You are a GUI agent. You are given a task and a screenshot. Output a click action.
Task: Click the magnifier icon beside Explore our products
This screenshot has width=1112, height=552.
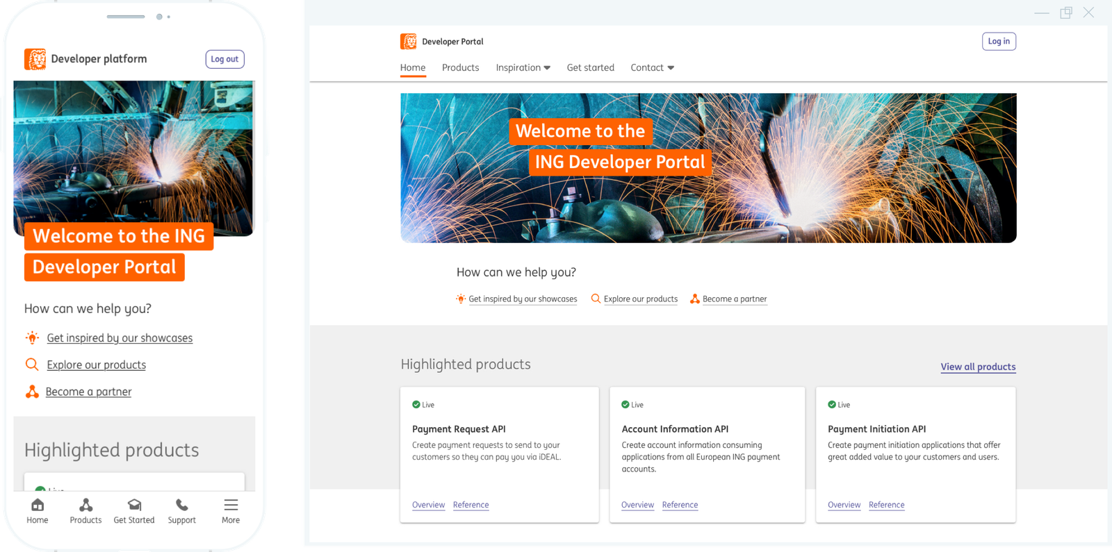click(x=596, y=299)
